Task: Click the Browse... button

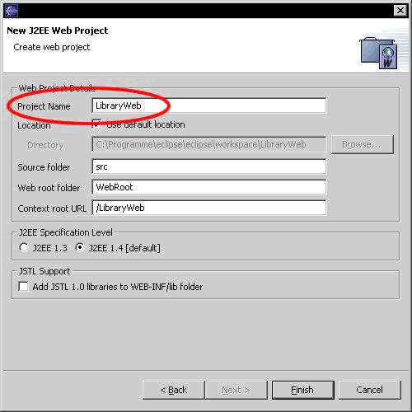Action: [x=363, y=144]
